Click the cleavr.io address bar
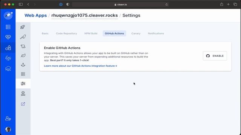This screenshot has width=241, height=135. [120, 4]
